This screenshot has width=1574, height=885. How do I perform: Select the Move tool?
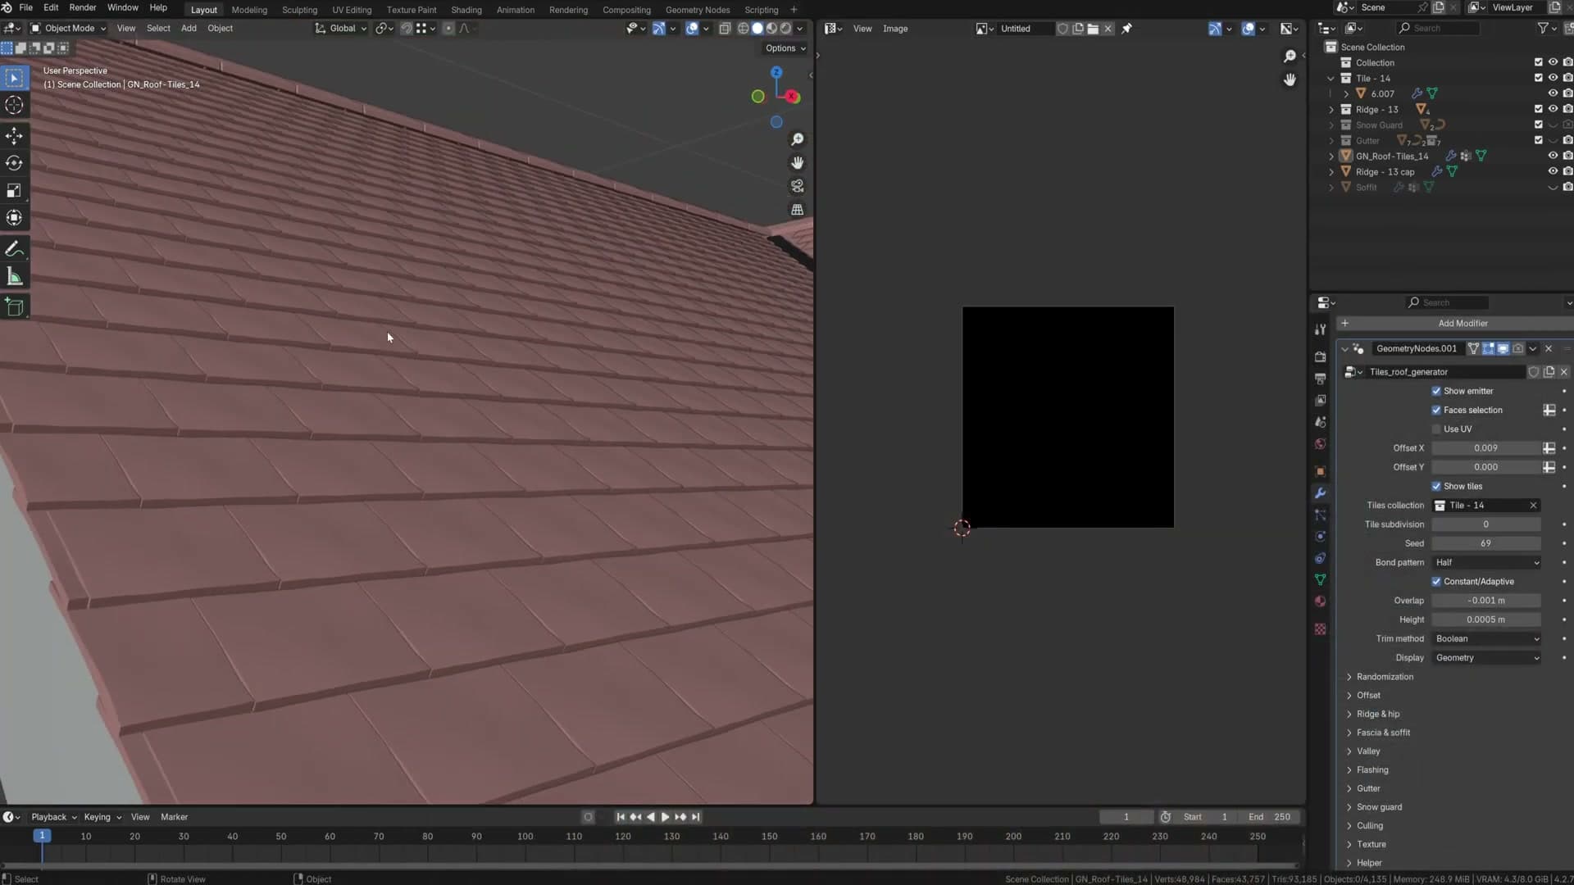coord(14,135)
